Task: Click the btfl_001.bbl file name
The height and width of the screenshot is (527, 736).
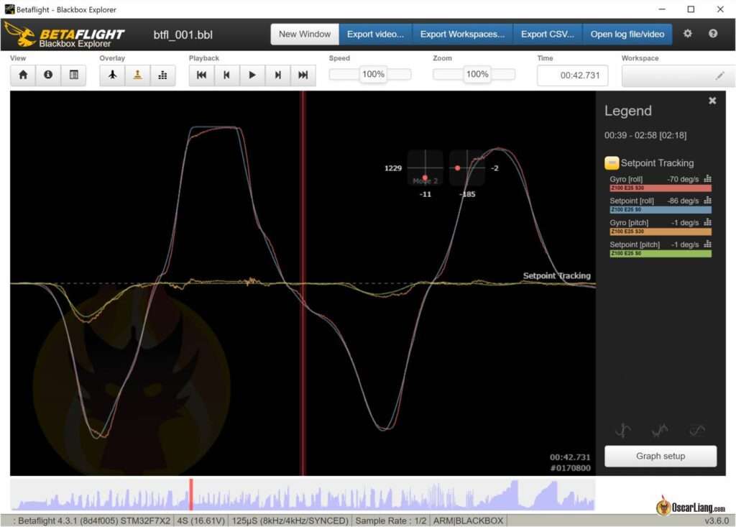Action: [x=183, y=35]
